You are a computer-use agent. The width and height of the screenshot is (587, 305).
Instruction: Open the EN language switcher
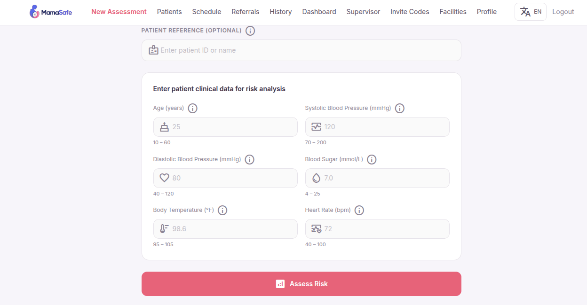tap(531, 12)
